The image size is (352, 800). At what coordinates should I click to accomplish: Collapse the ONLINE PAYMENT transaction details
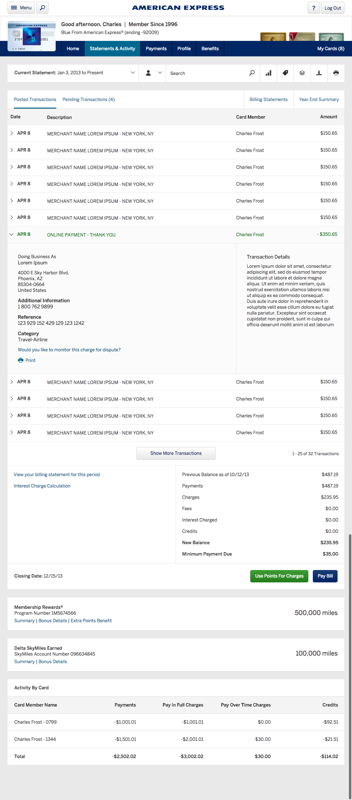tap(12, 234)
